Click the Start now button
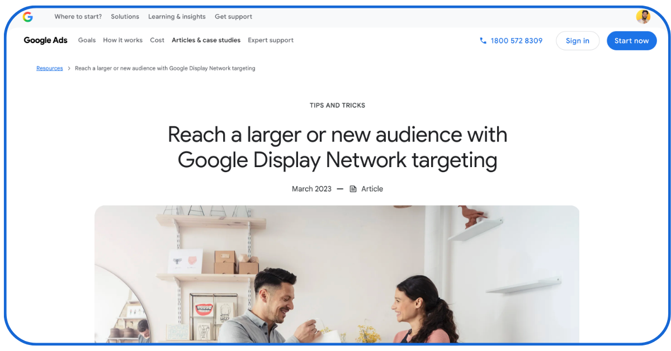The height and width of the screenshot is (351, 671). 632,41
